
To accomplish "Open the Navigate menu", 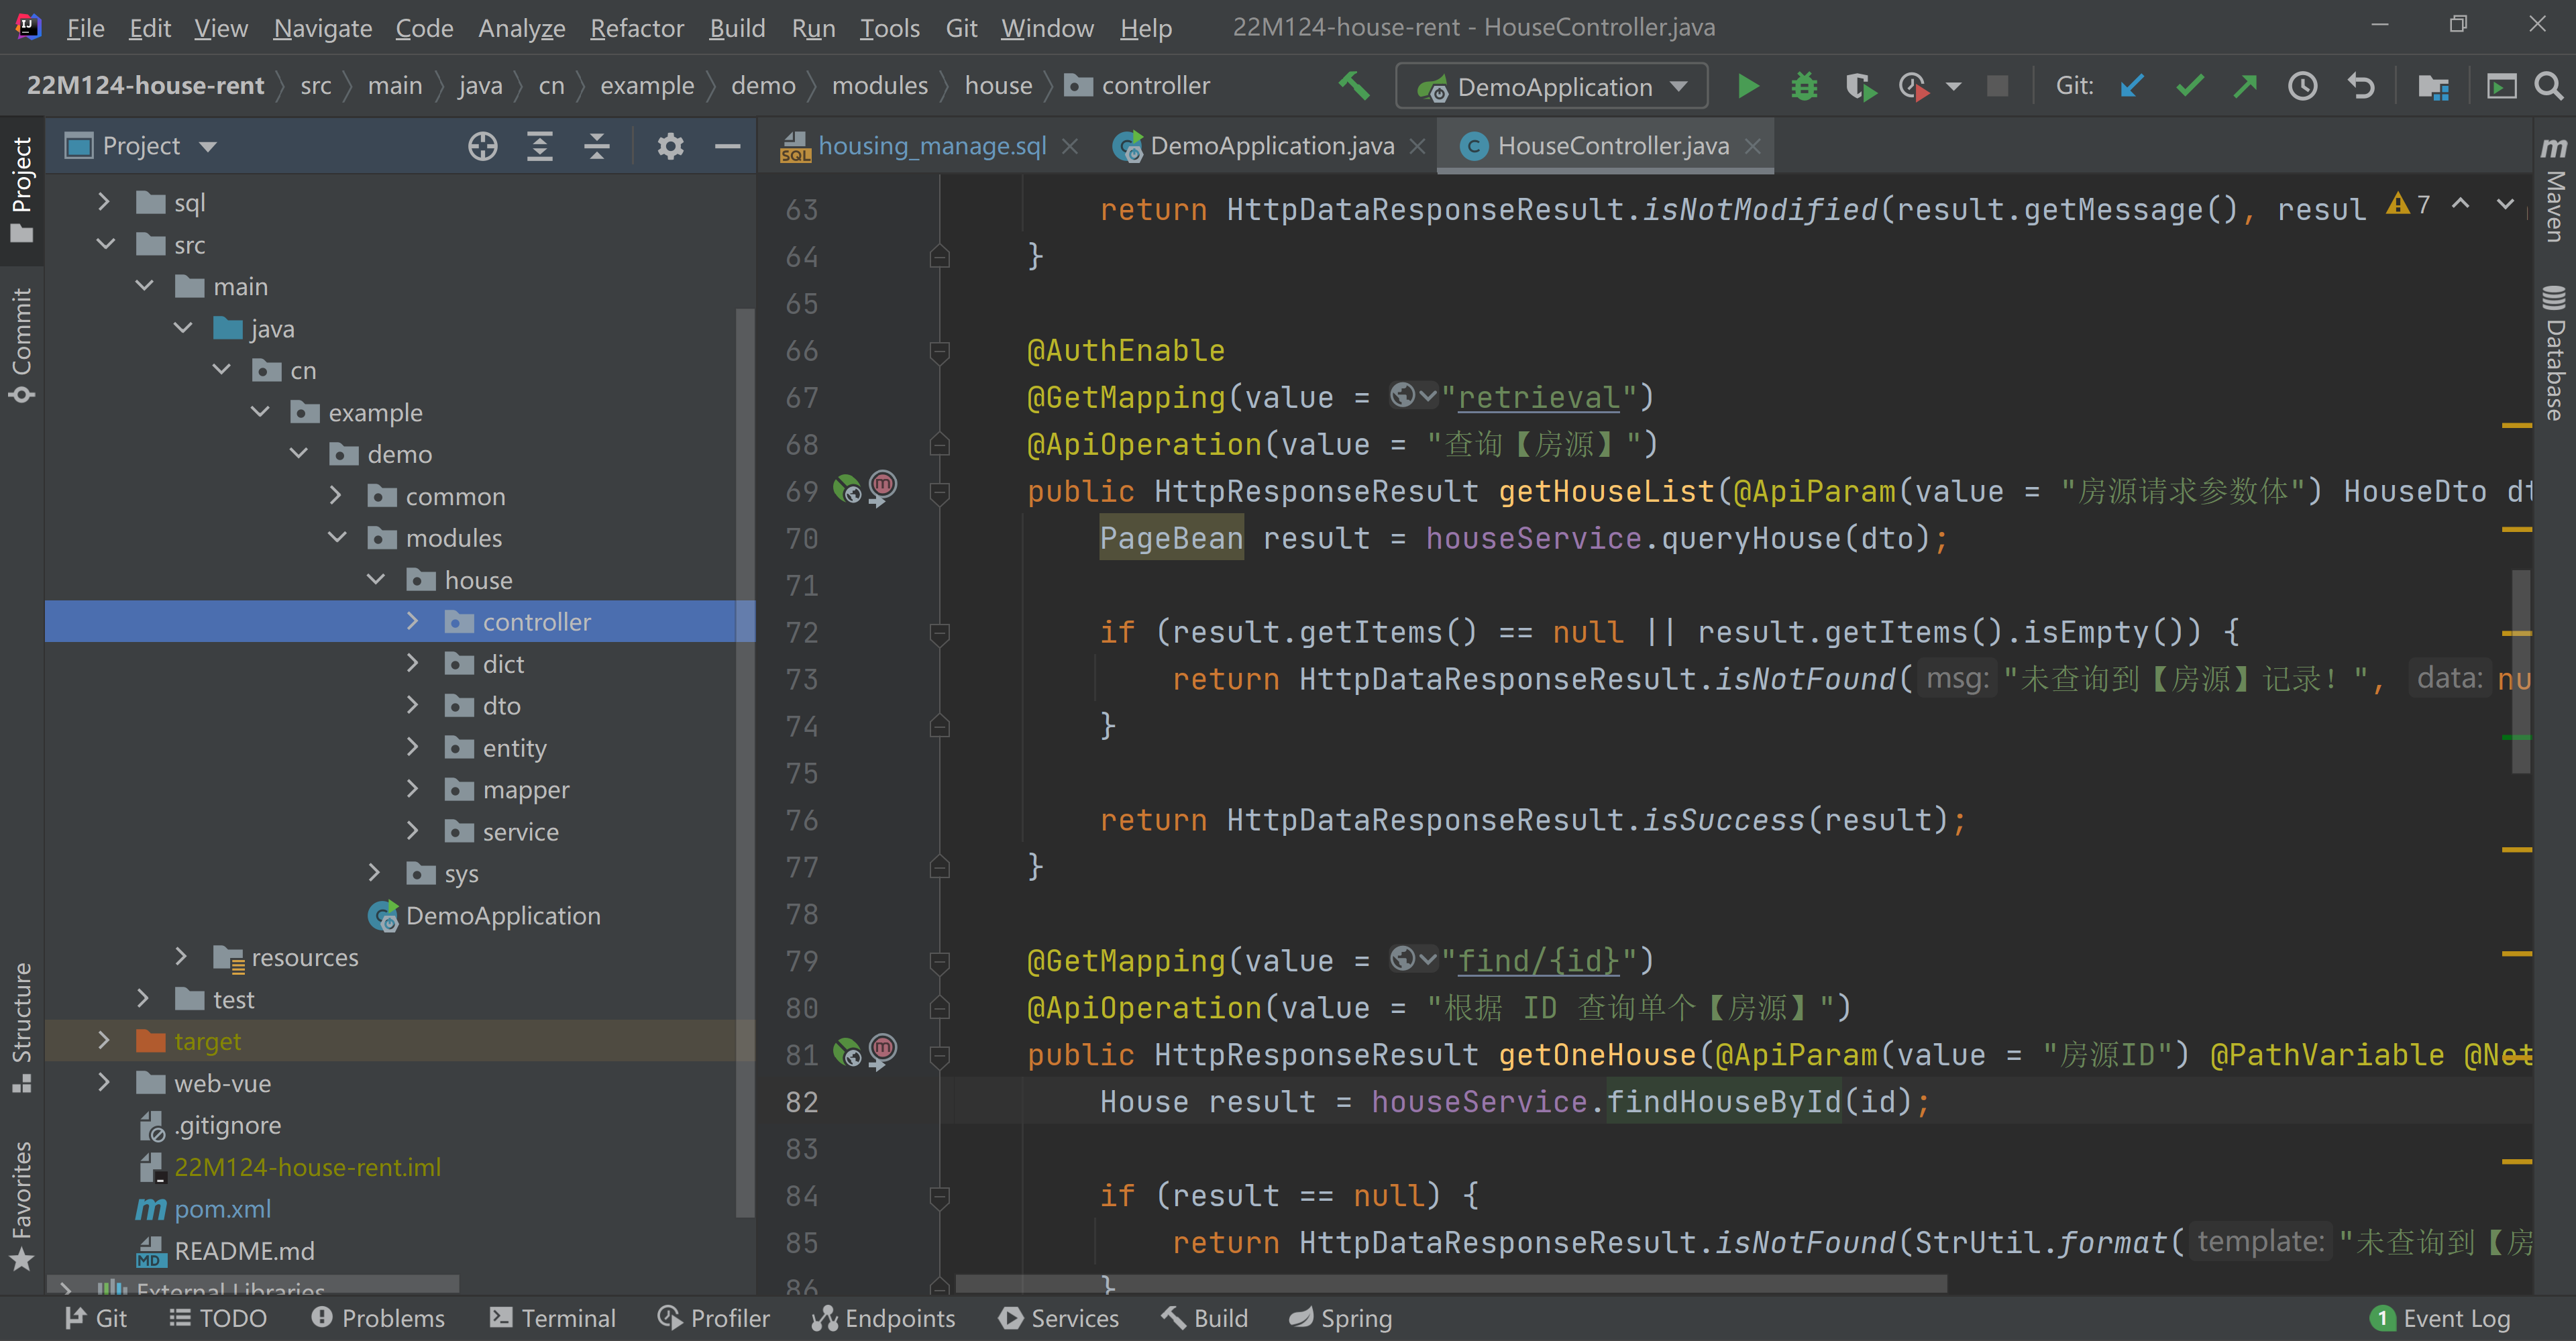I will (x=322, y=28).
